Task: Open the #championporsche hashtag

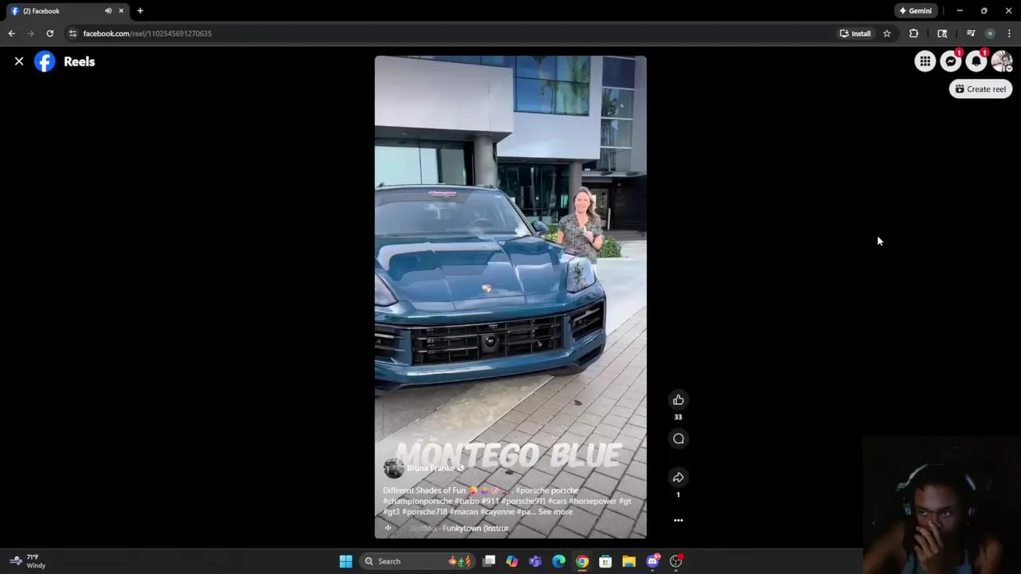Action: pyautogui.click(x=418, y=501)
